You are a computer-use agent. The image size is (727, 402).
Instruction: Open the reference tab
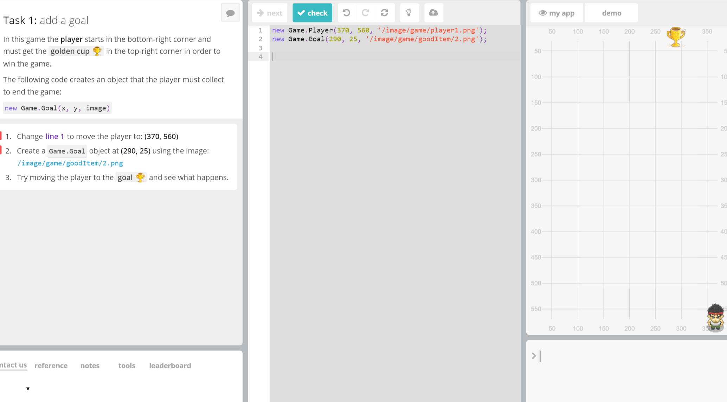(x=51, y=366)
